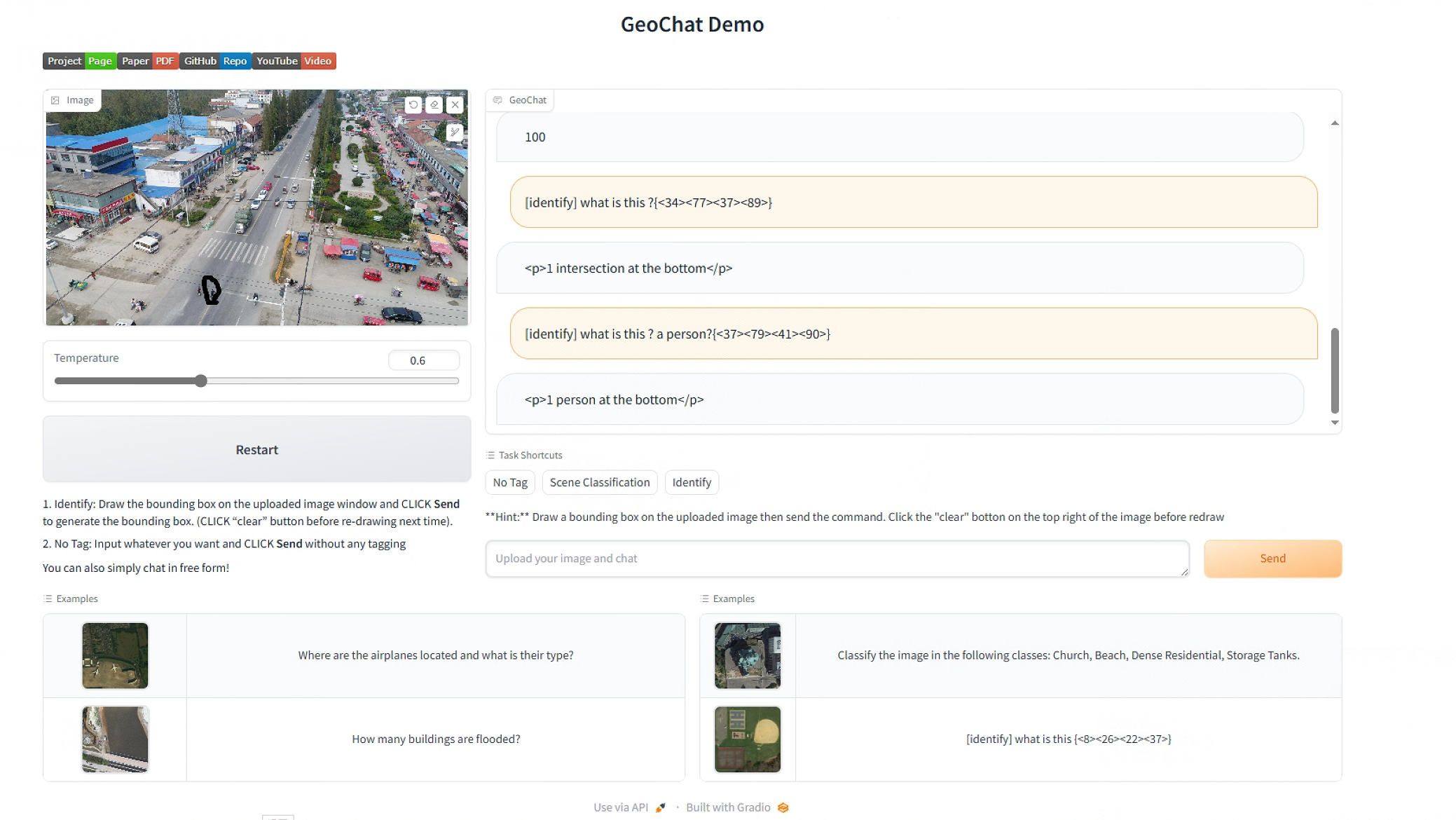Select the airplanes example thumbnail

[115, 655]
